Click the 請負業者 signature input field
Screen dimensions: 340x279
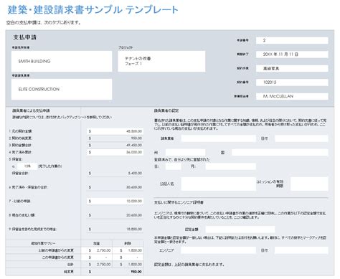(218, 138)
